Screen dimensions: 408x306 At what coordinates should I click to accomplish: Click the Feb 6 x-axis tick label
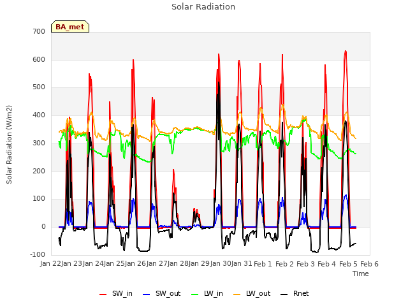[x=370, y=264]
